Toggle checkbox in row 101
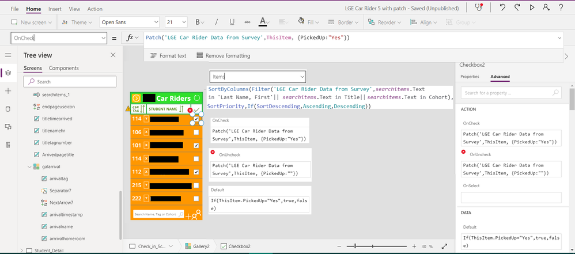Viewport: 575px width, 254px height. click(x=196, y=146)
